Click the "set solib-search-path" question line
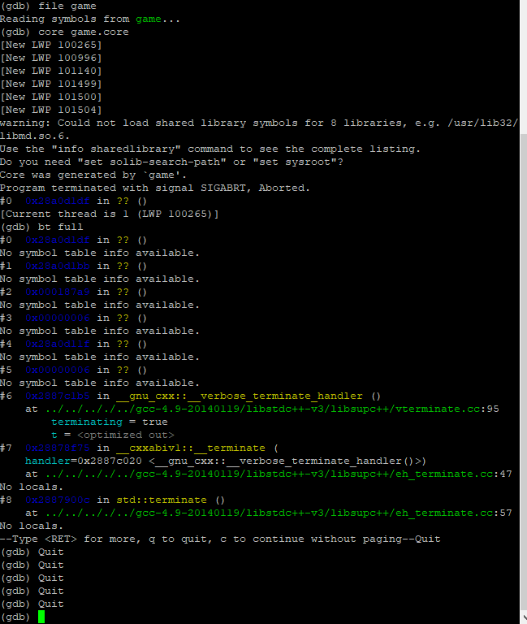The image size is (527, 624). coord(171,162)
